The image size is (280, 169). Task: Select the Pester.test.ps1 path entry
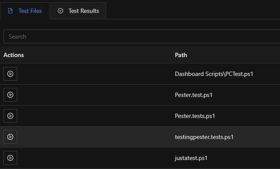pyautogui.click(x=193, y=95)
